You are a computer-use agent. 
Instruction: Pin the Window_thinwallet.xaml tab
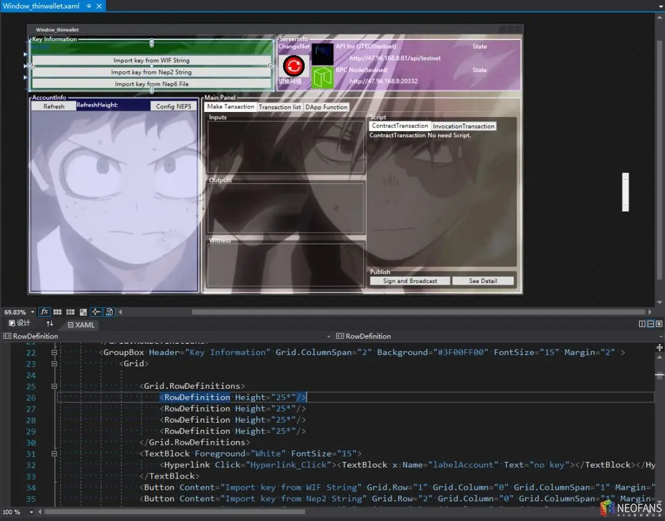[89, 6]
